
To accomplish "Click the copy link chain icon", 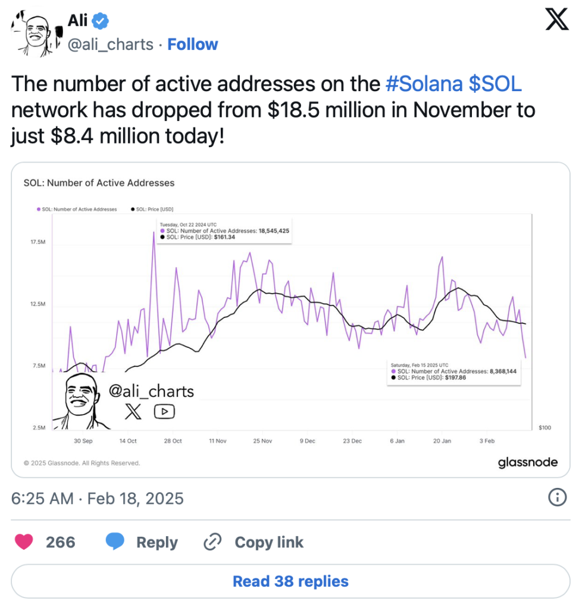I will tap(212, 542).
